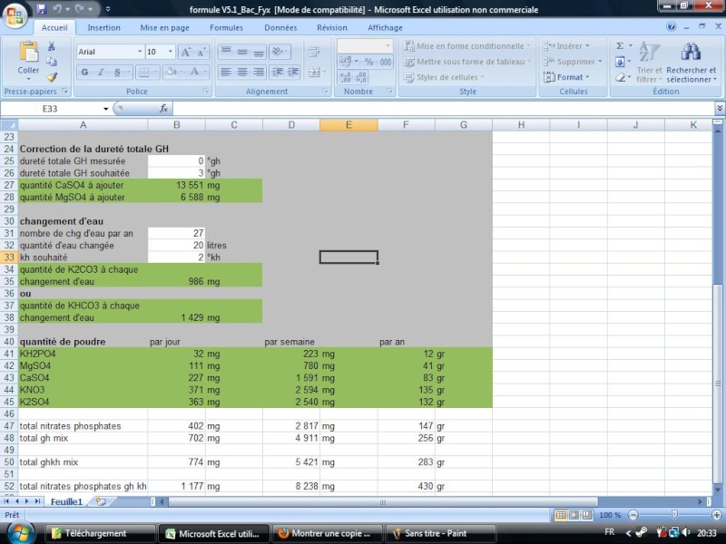The height and width of the screenshot is (544, 726).
Task: Align text right
Action: (x=259, y=72)
